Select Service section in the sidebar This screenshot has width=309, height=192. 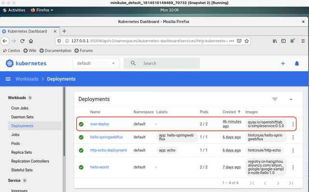click(x=14, y=180)
